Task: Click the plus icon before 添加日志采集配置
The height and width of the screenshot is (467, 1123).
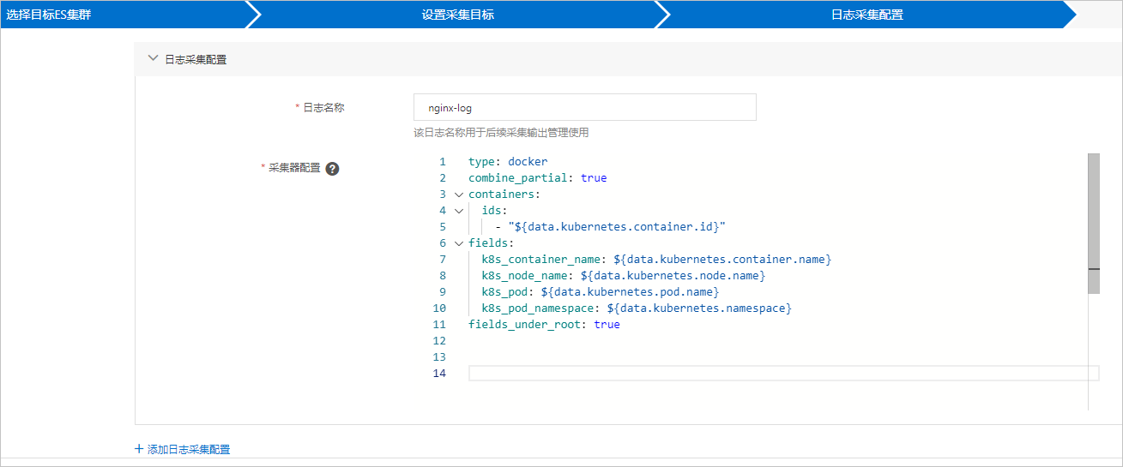Action: [x=139, y=449]
